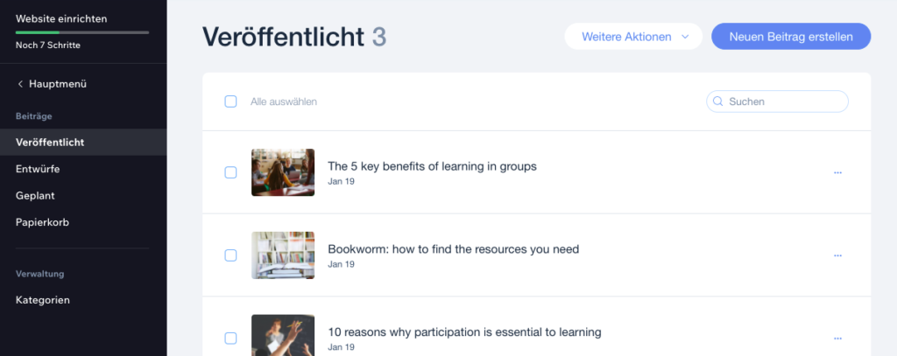This screenshot has height=356, width=897.
Task: Open three-dot menu for participation post
Action: pos(837,338)
